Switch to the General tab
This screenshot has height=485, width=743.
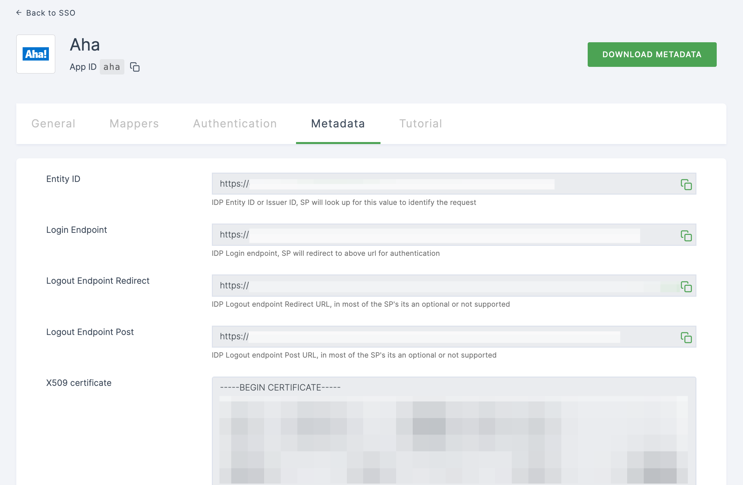tap(53, 123)
